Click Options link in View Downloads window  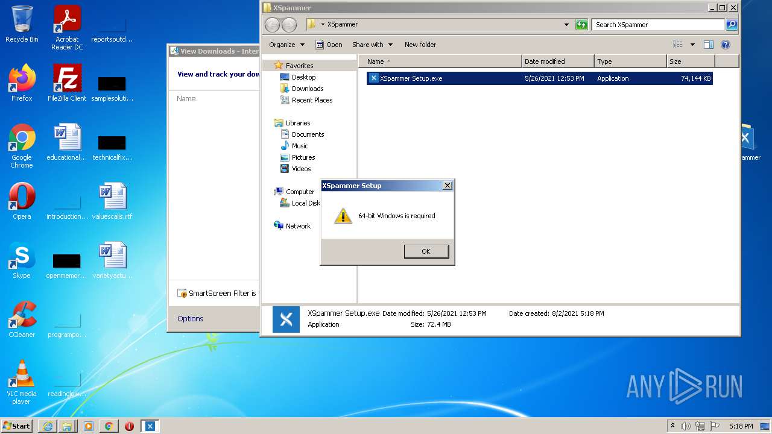click(190, 319)
